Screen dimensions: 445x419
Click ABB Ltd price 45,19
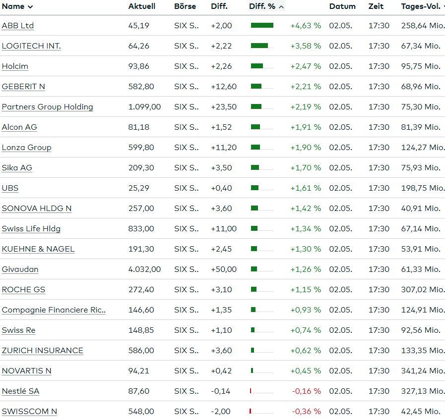point(138,25)
